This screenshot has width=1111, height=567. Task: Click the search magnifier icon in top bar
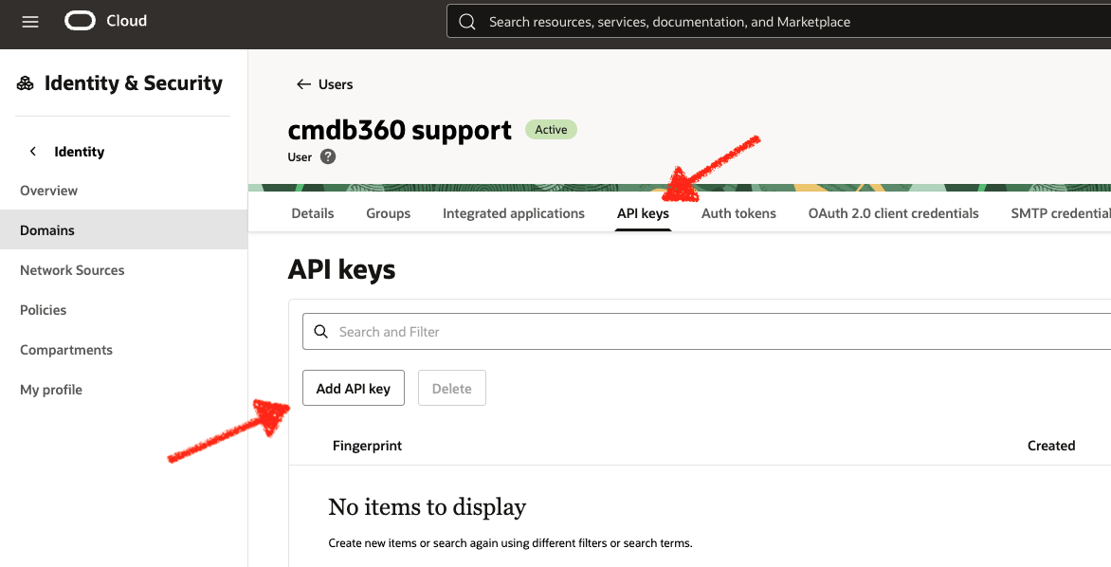pyautogui.click(x=467, y=22)
